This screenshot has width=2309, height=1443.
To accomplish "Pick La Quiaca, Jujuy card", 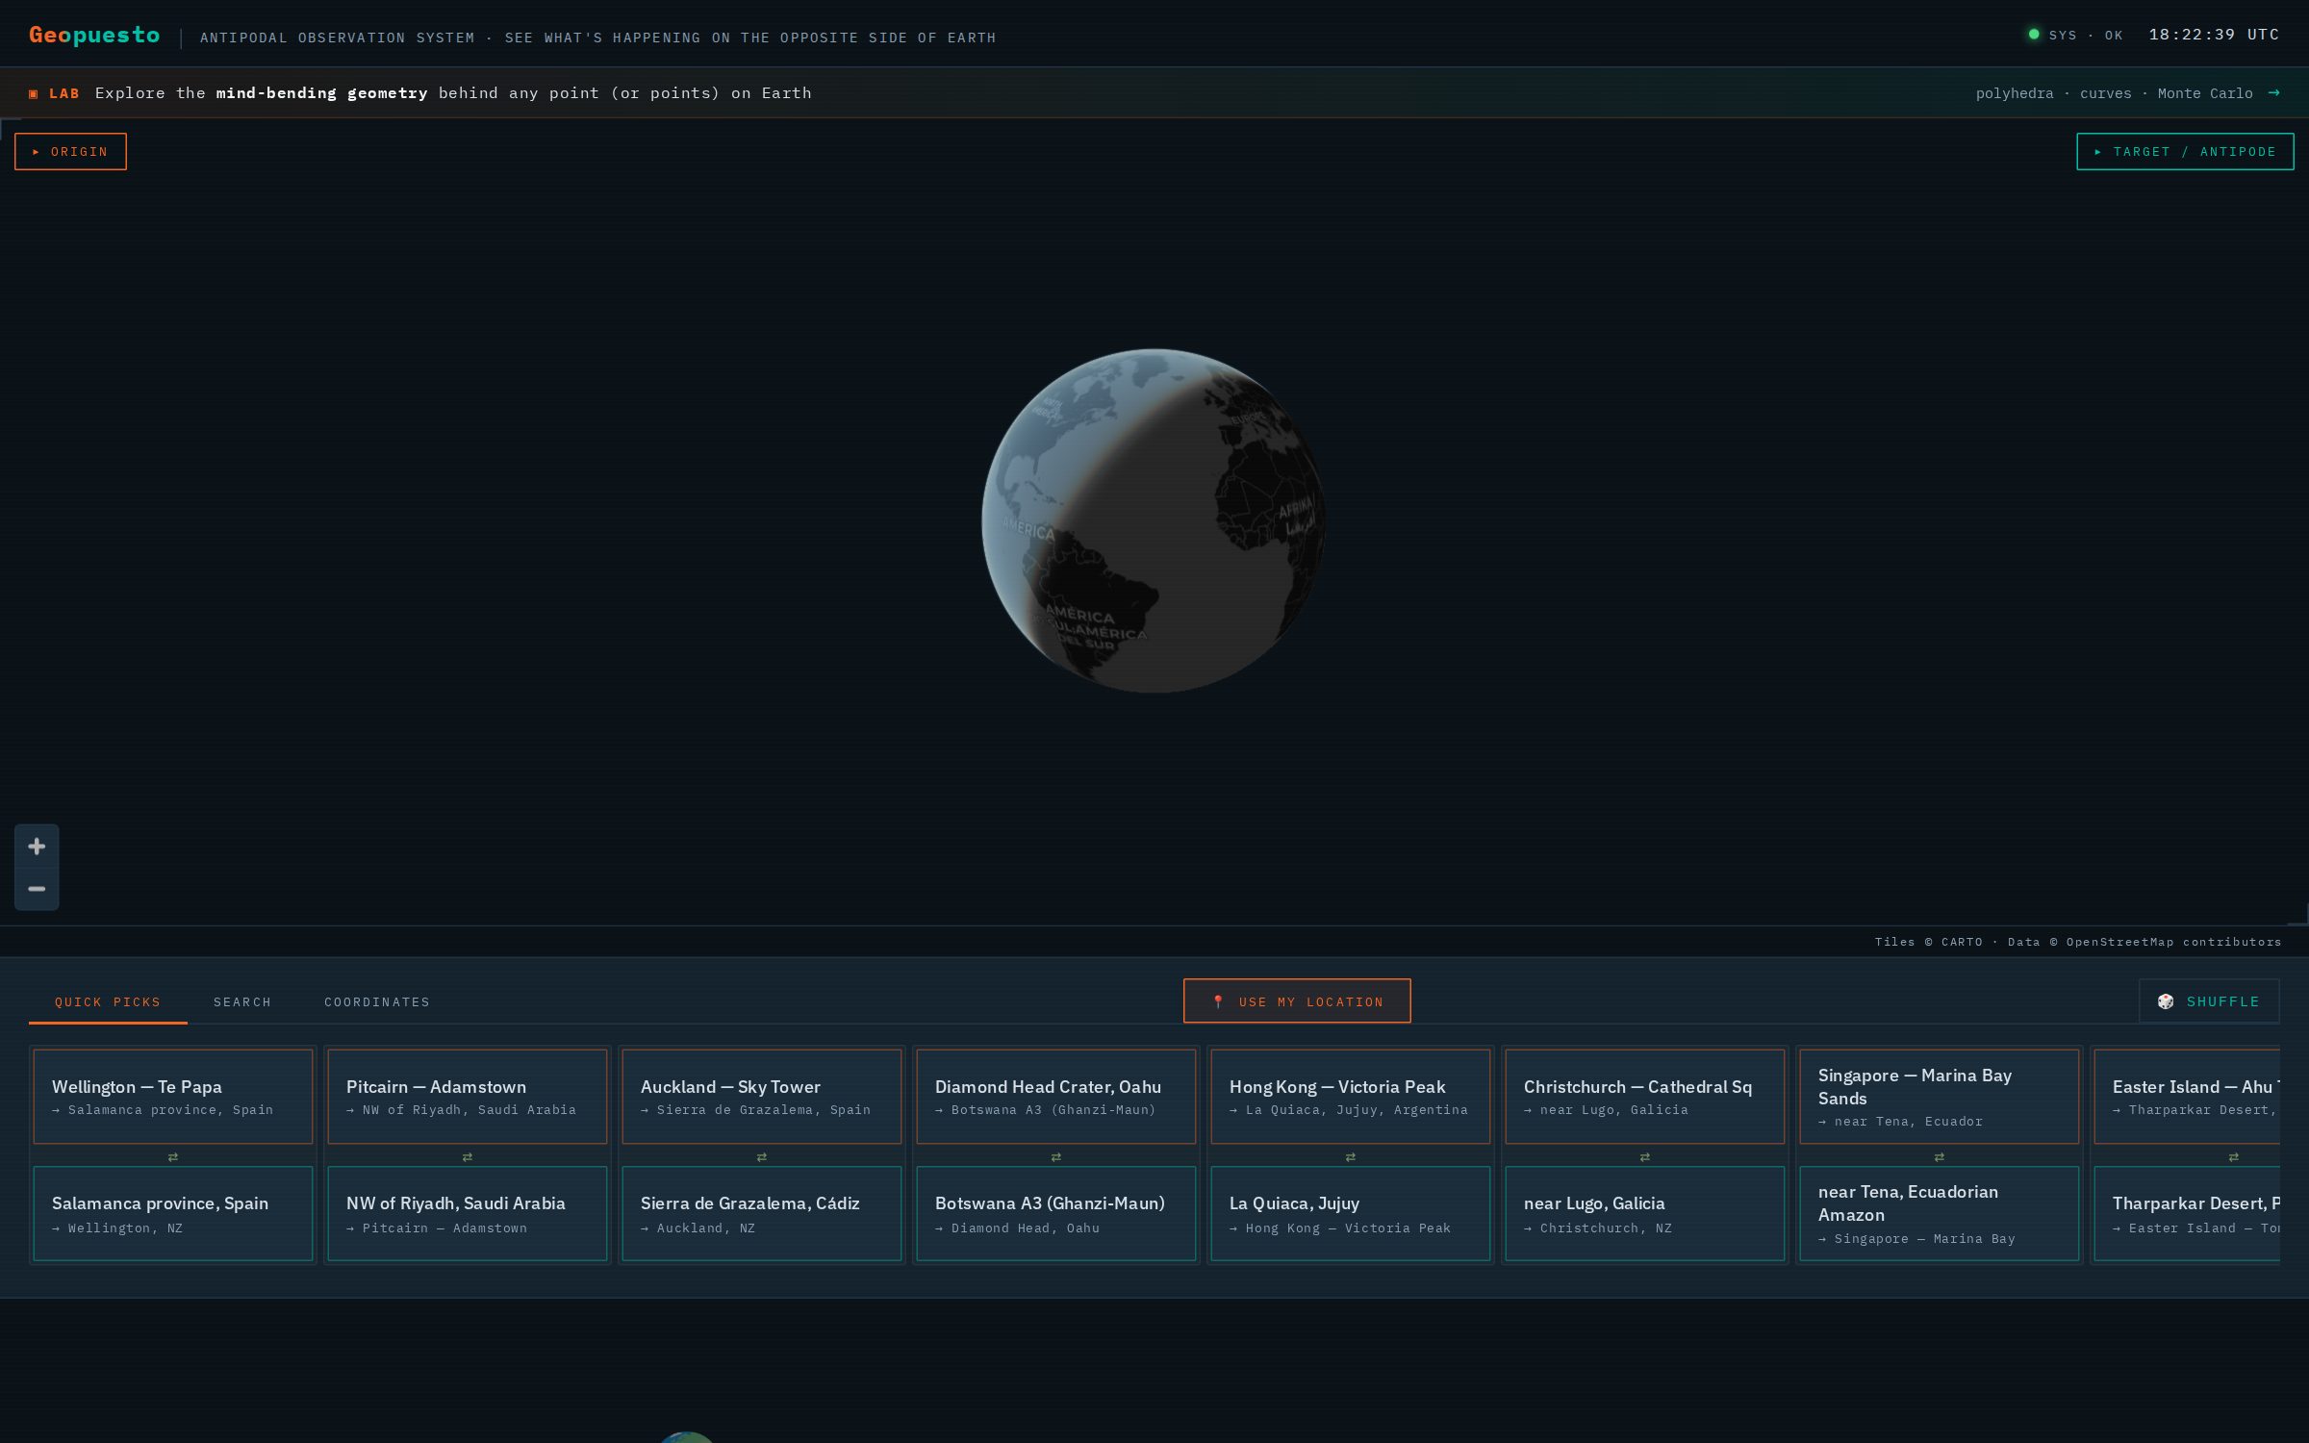I will 1351,1214.
